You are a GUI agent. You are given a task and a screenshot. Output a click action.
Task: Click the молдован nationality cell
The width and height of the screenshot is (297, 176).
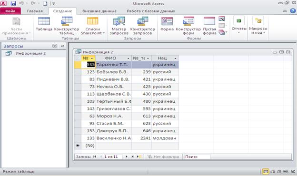point(165,138)
